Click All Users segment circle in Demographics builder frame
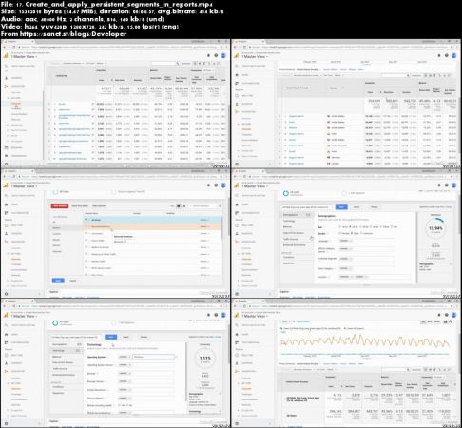 click(x=286, y=193)
